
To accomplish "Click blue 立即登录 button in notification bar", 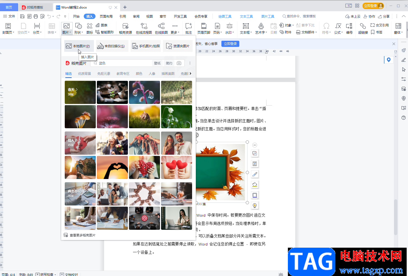I will click(230, 44).
